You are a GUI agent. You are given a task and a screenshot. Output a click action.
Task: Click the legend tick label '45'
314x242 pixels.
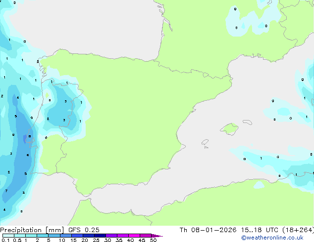[142, 240]
